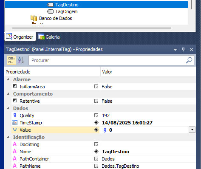
Task: Click the Quality association link icon
Action: (96, 115)
